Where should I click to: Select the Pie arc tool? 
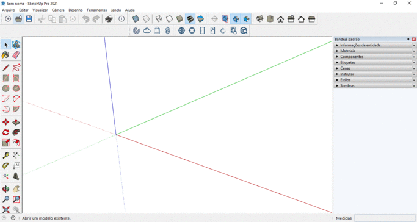[x=16, y=109]
